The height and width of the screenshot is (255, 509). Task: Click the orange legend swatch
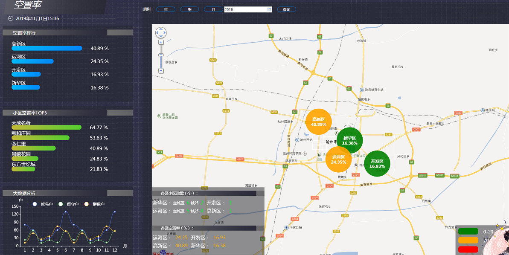tap(468, 241)
